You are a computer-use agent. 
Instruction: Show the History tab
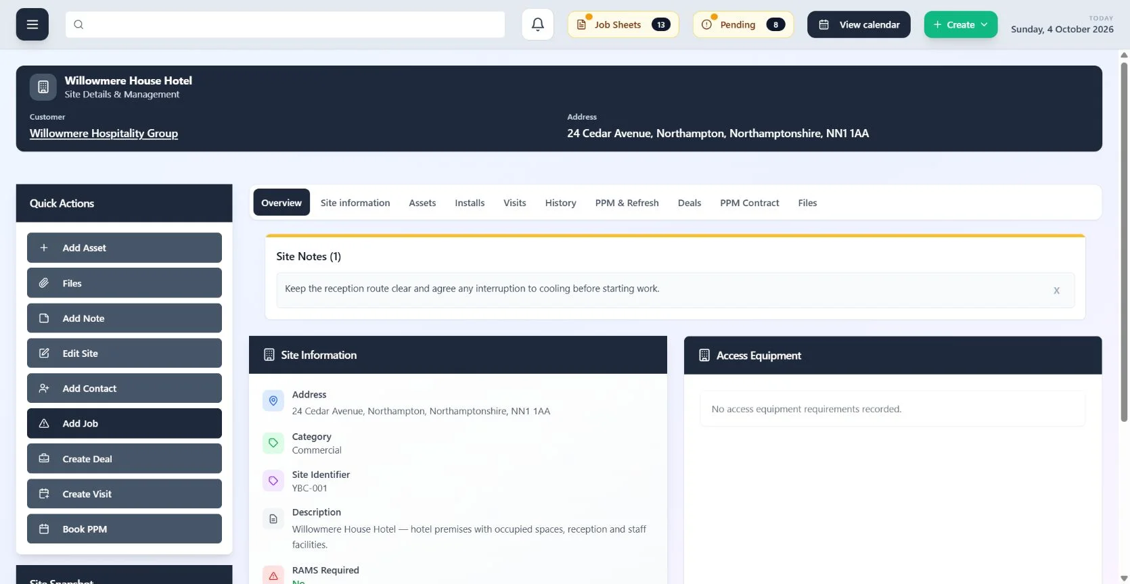point(561,203)
